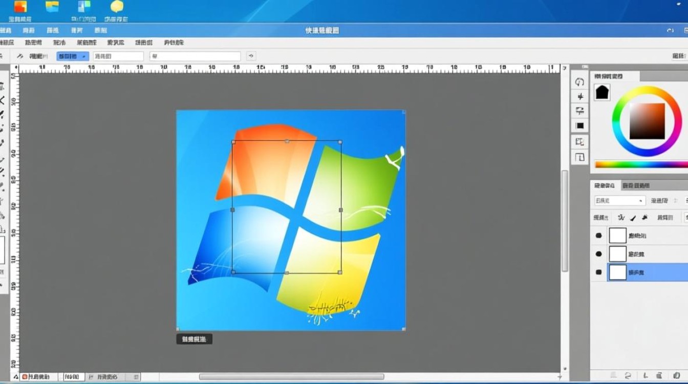The image size is (688, 384).
Task: Select the black rectangle tool in the right toolbar
Action: tap(579, 124)
